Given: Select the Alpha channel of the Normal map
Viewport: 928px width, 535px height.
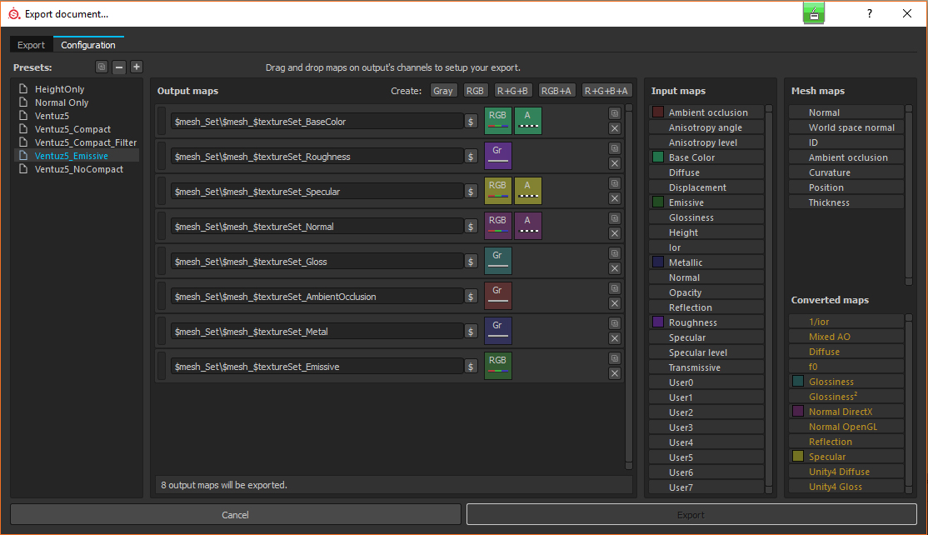Looking at the screenshot, I should tap(528, 227).
